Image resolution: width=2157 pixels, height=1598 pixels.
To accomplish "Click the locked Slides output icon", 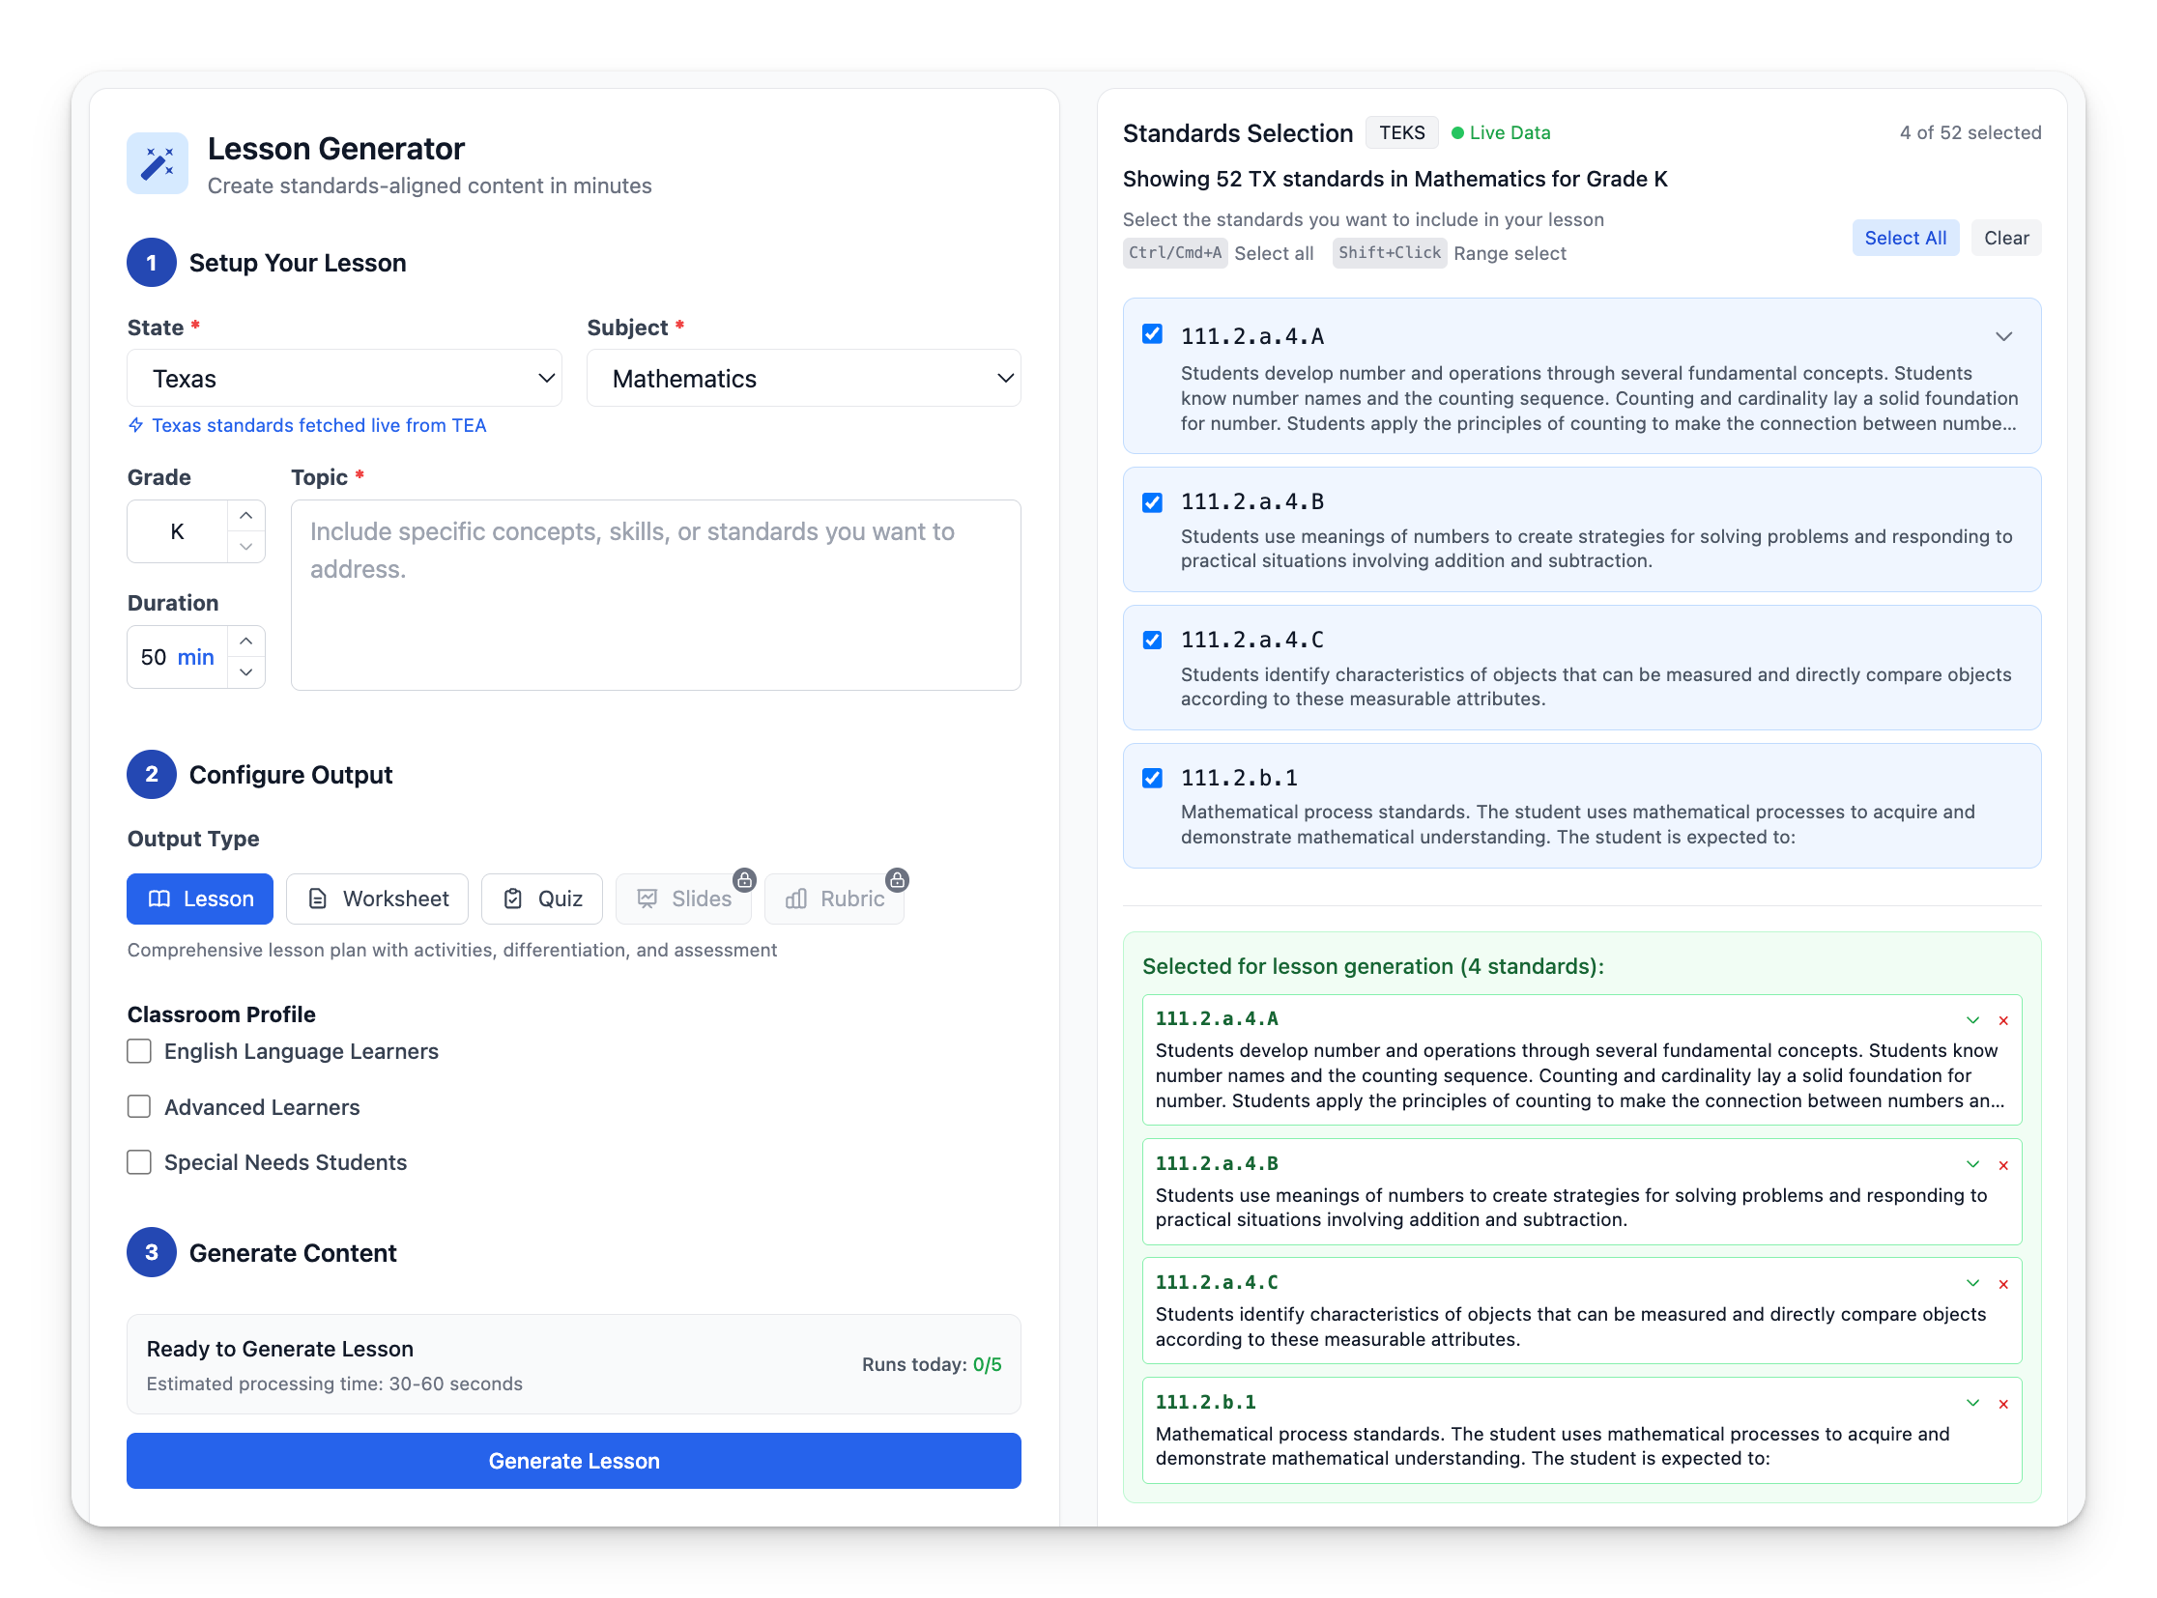I will coord(647,899).
